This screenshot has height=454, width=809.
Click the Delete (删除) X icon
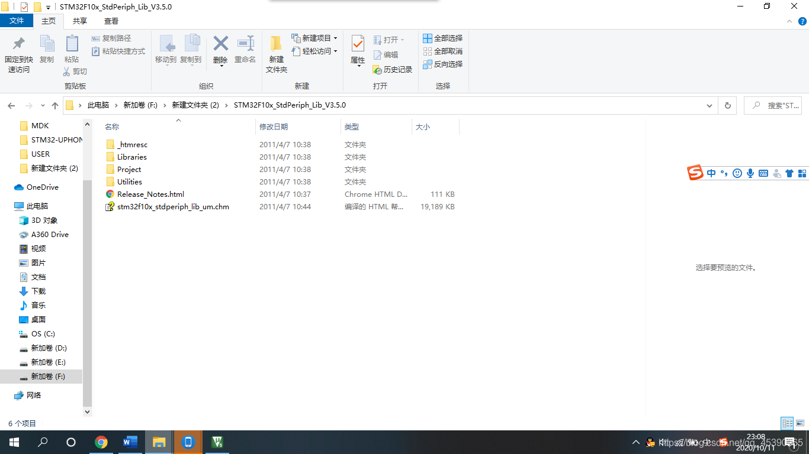220,43
